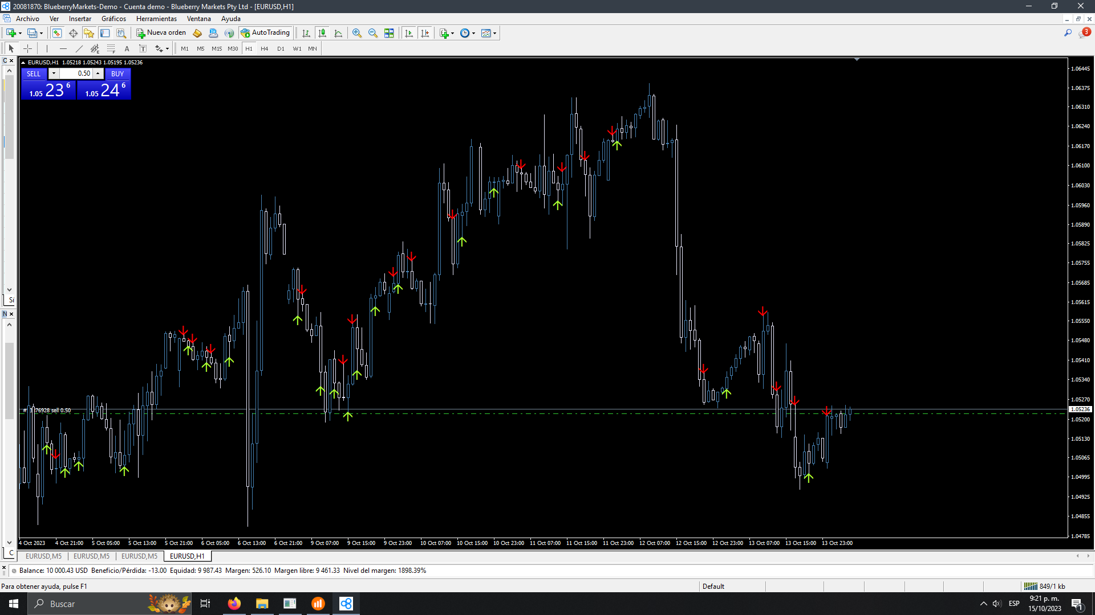Zoom out of the chart

[x=373, y=33]
